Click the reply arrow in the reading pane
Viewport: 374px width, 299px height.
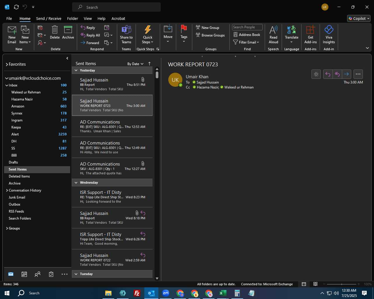(x=328, y=74)
